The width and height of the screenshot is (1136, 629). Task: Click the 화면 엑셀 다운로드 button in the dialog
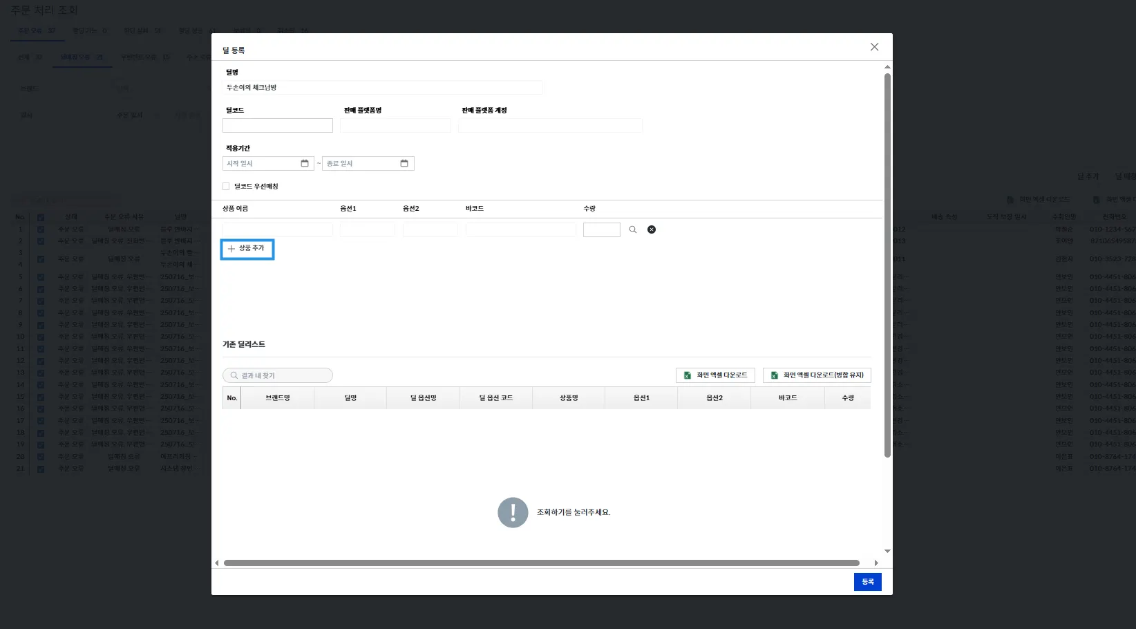[715, 375]
